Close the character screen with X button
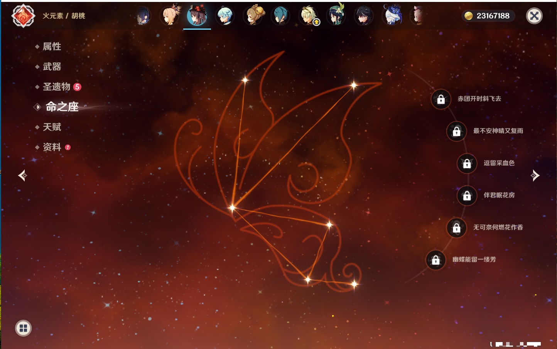The image size is (557, 349). (534, 16)
